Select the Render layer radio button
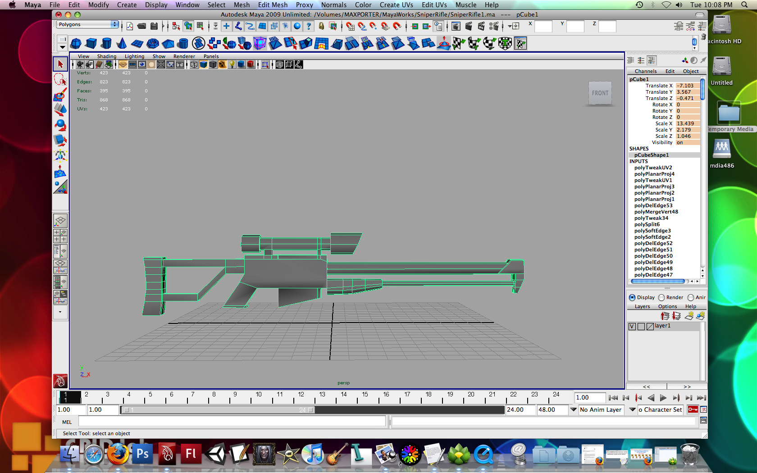Image resolution: width=757 pixels, height=473 pixels. pos(661,297)
